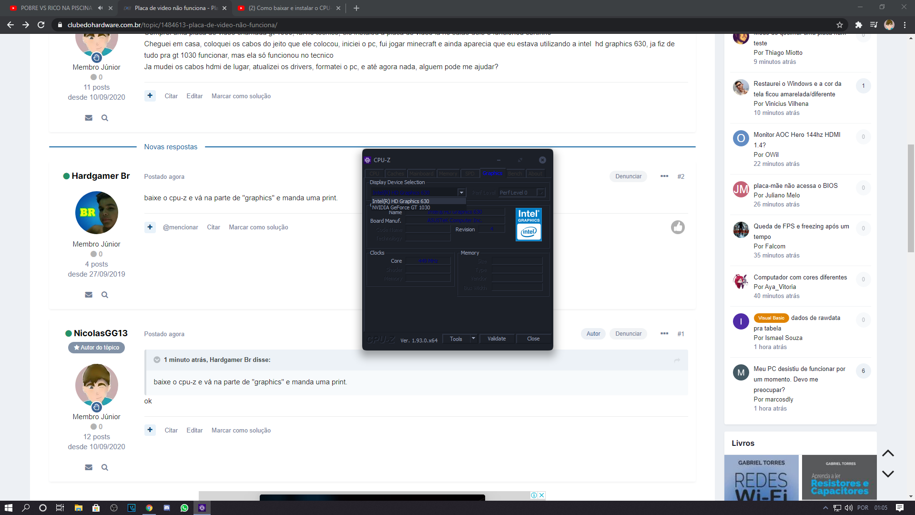Viewport: 915px width, 515px height.
Task: Open Discord from the taskbar
Action: pos(167,508)
